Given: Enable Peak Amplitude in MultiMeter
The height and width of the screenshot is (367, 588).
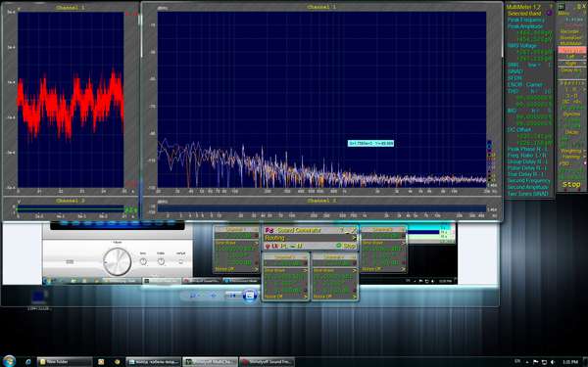Looking at the screenshot, I should click(525, 26).
